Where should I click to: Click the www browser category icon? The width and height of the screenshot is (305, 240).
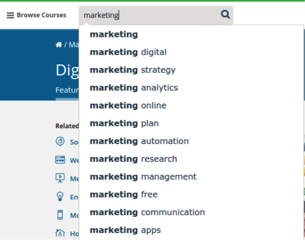[x=60, y=160]
